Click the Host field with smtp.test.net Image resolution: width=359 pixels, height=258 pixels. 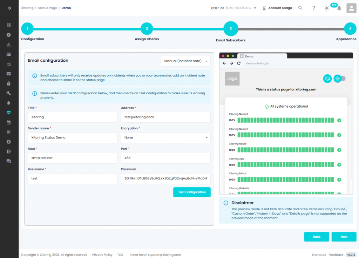[x=73, y=158]
